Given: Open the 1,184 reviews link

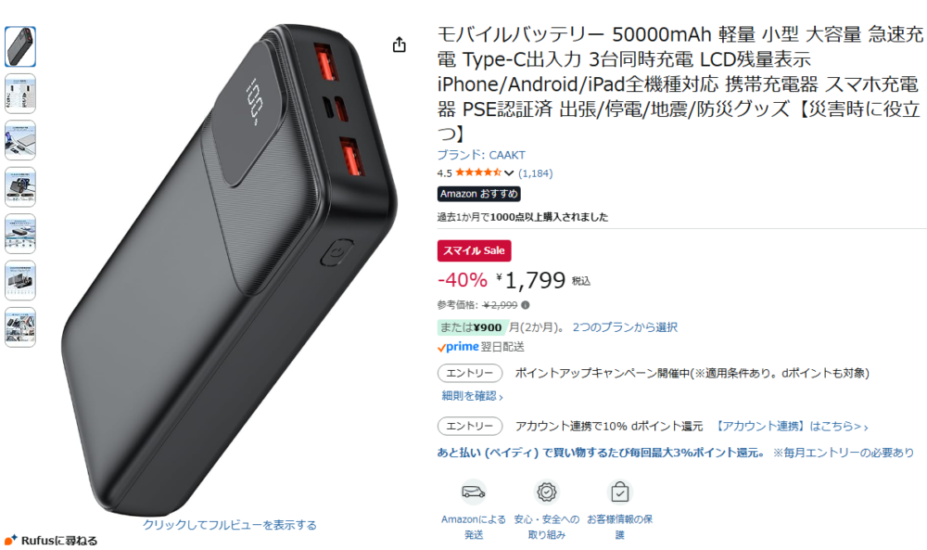Looking at the screenshot, I should click(x=536, y=173).
